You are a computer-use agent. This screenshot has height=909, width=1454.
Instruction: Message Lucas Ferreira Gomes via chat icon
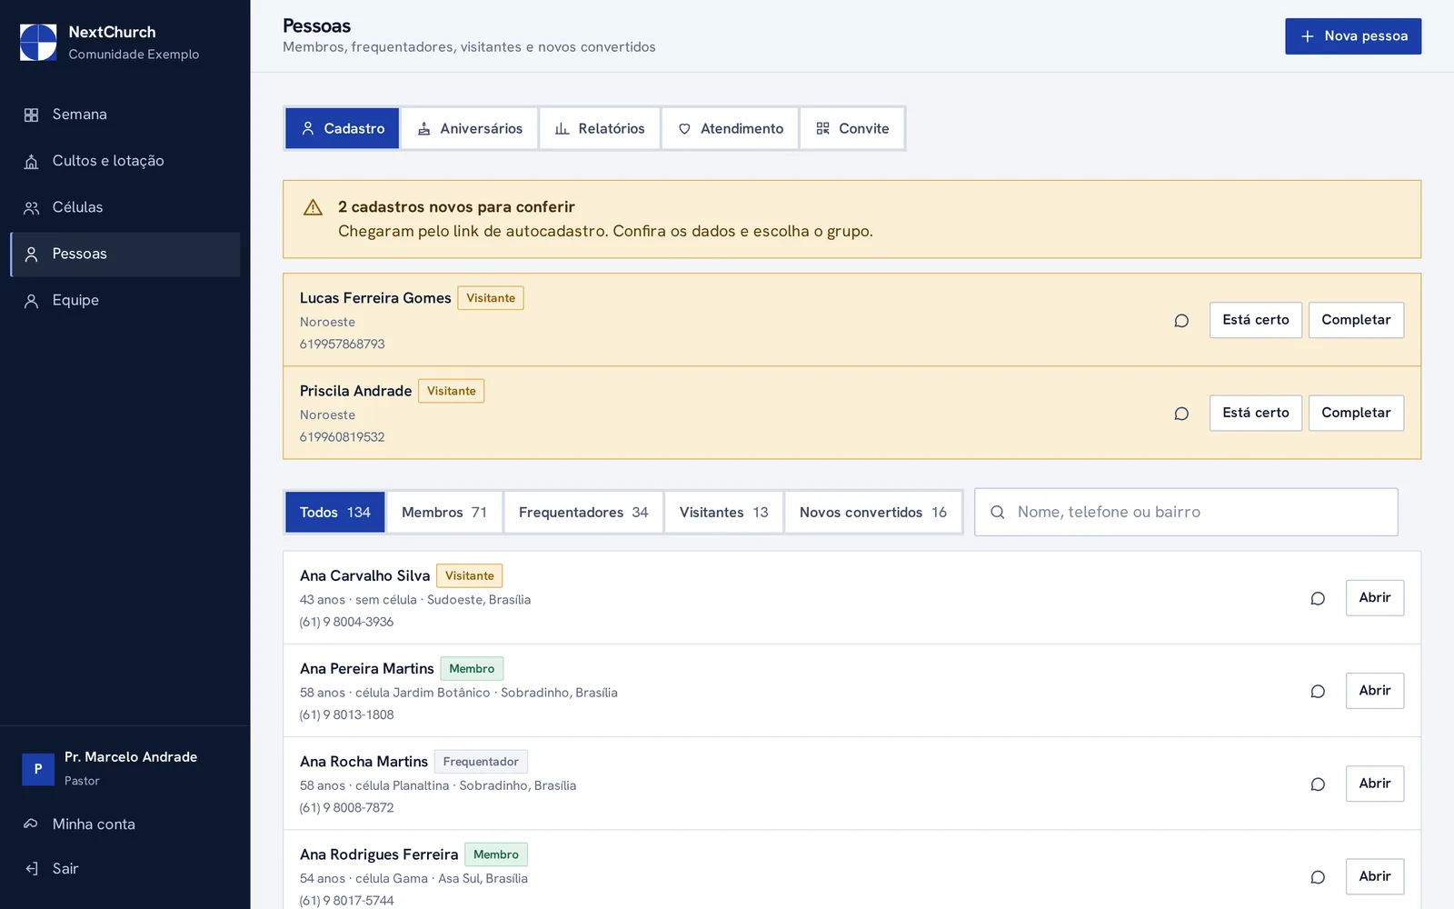(1181, 320)
